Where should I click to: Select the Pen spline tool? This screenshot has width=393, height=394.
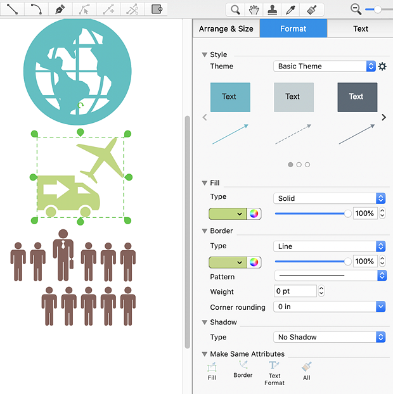[60, 9]
